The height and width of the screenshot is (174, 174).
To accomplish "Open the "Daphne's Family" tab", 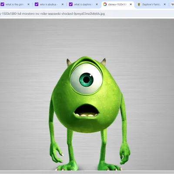I will (151, 4).
